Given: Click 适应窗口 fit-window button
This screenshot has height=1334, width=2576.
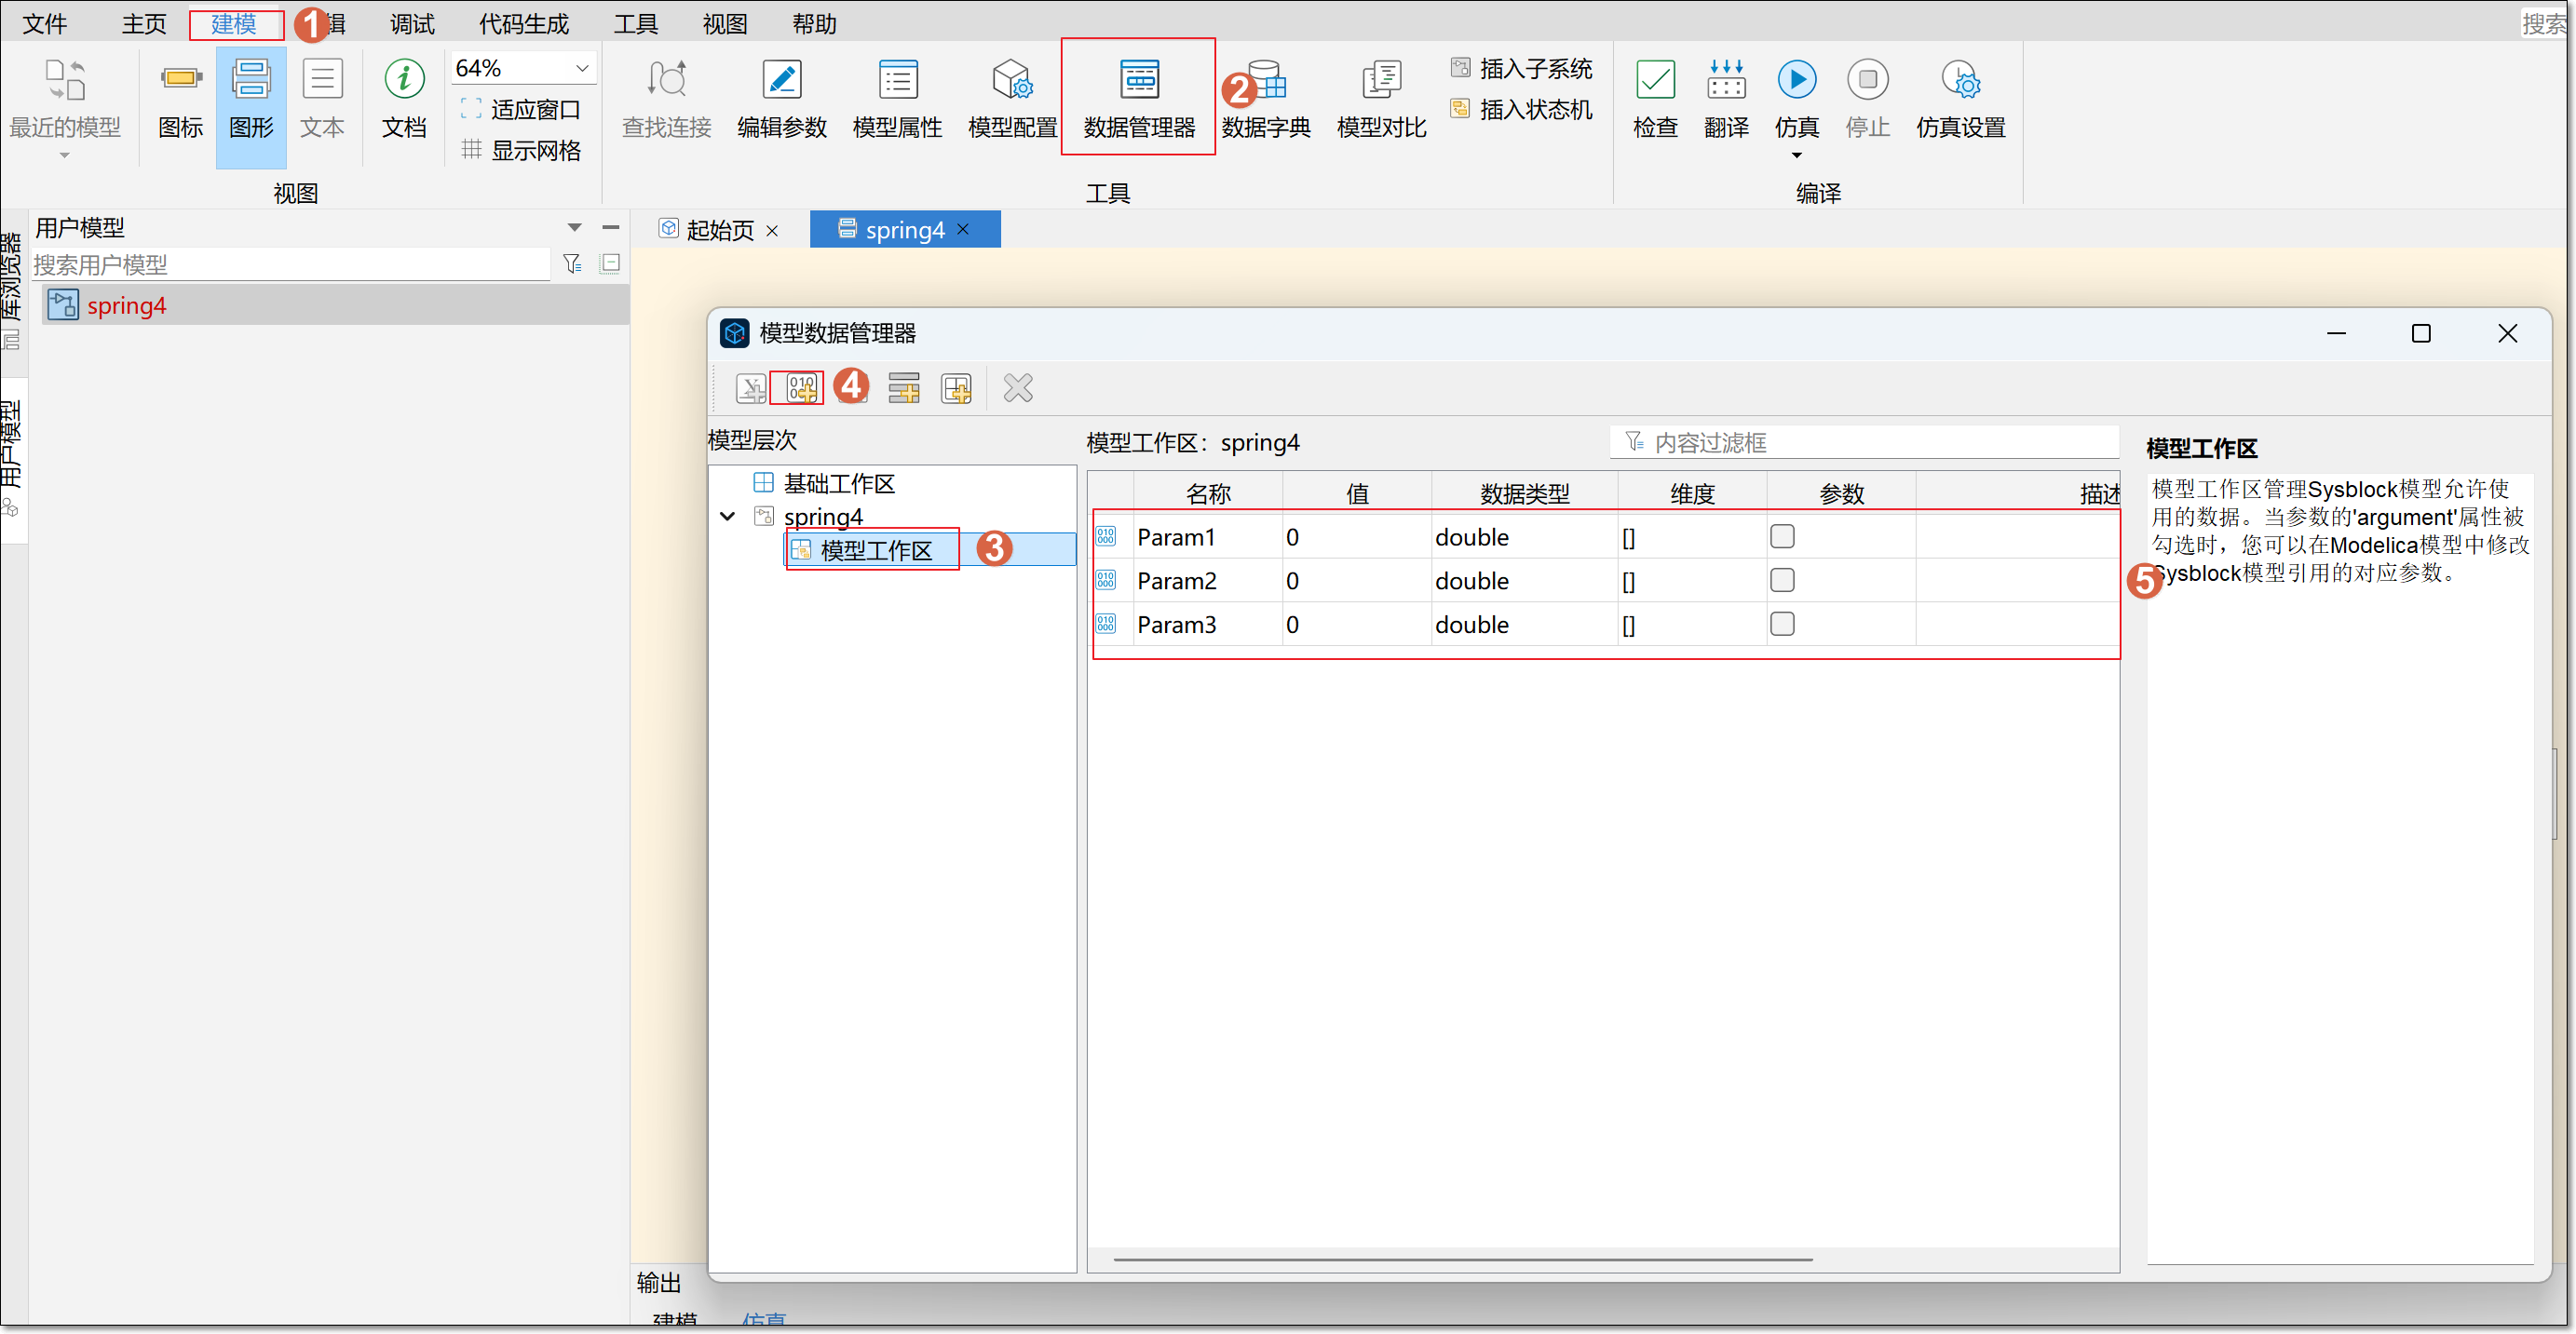Looking at the screenshot, I should pyautogui.click(x=521, y=109).
